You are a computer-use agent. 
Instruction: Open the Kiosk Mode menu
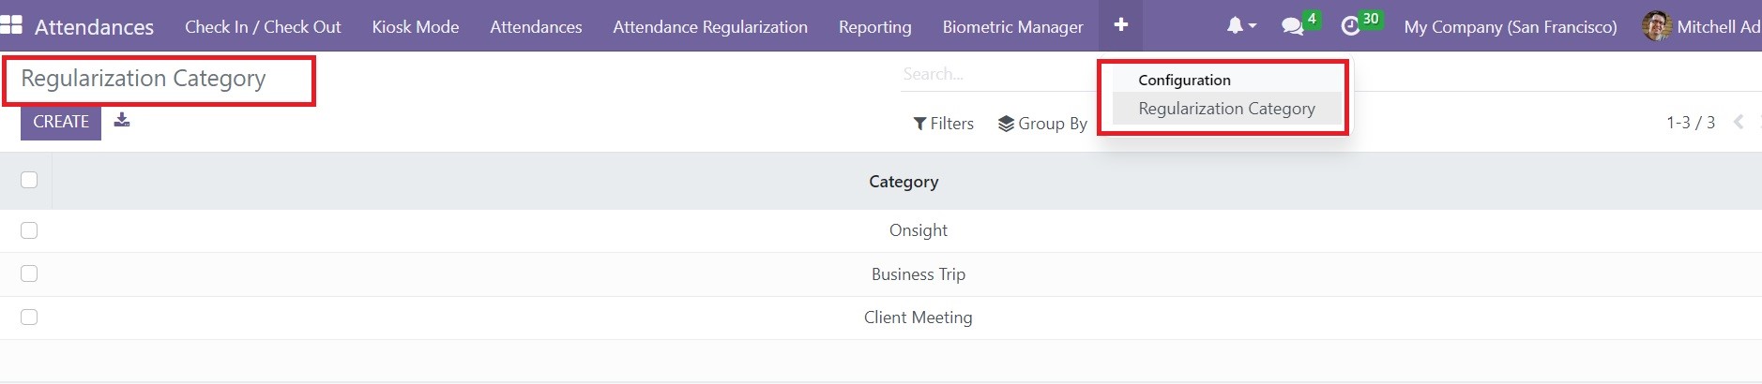(415, 27)
